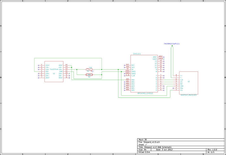Click the Mach 30 company text

143,139
